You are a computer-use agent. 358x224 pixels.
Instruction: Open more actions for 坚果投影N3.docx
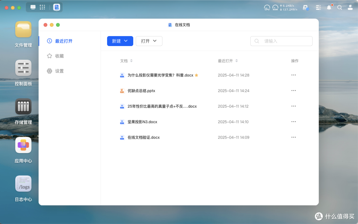coord(294,122)
